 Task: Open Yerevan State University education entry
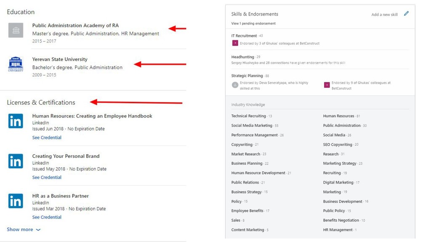click(60, 59)
